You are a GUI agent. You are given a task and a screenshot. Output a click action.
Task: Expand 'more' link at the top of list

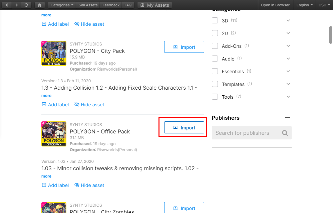(x=46, y=15)
